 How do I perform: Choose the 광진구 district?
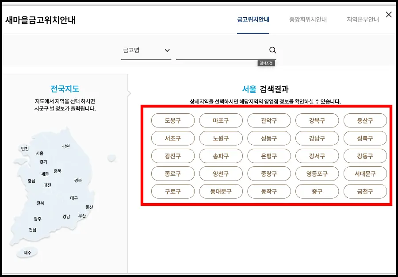(x=173, y=156)
